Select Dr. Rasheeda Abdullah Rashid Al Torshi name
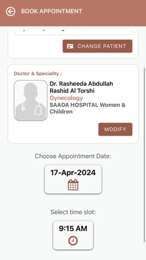 [81, 87]
